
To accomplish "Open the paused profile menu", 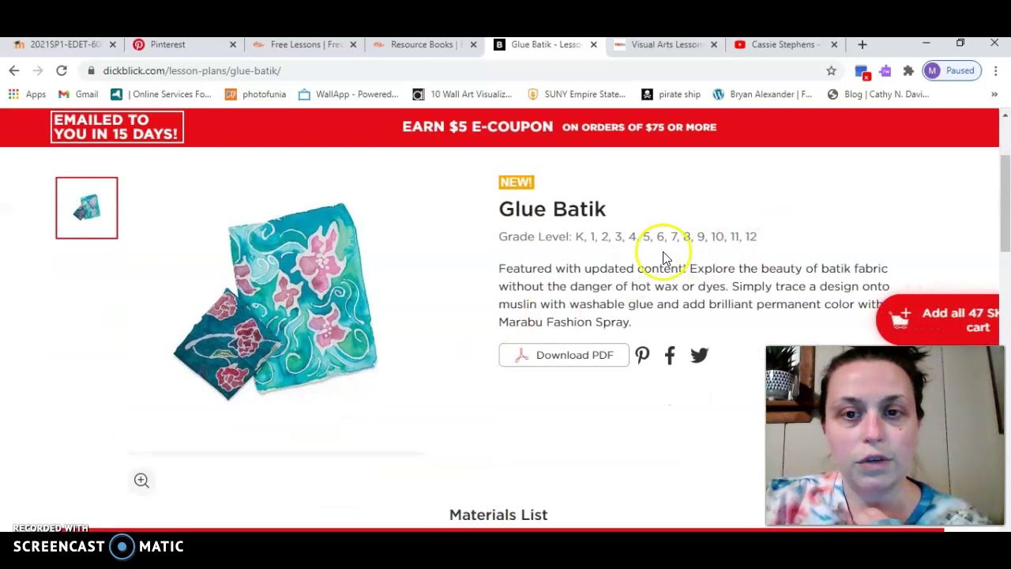I will coord(952,70).
